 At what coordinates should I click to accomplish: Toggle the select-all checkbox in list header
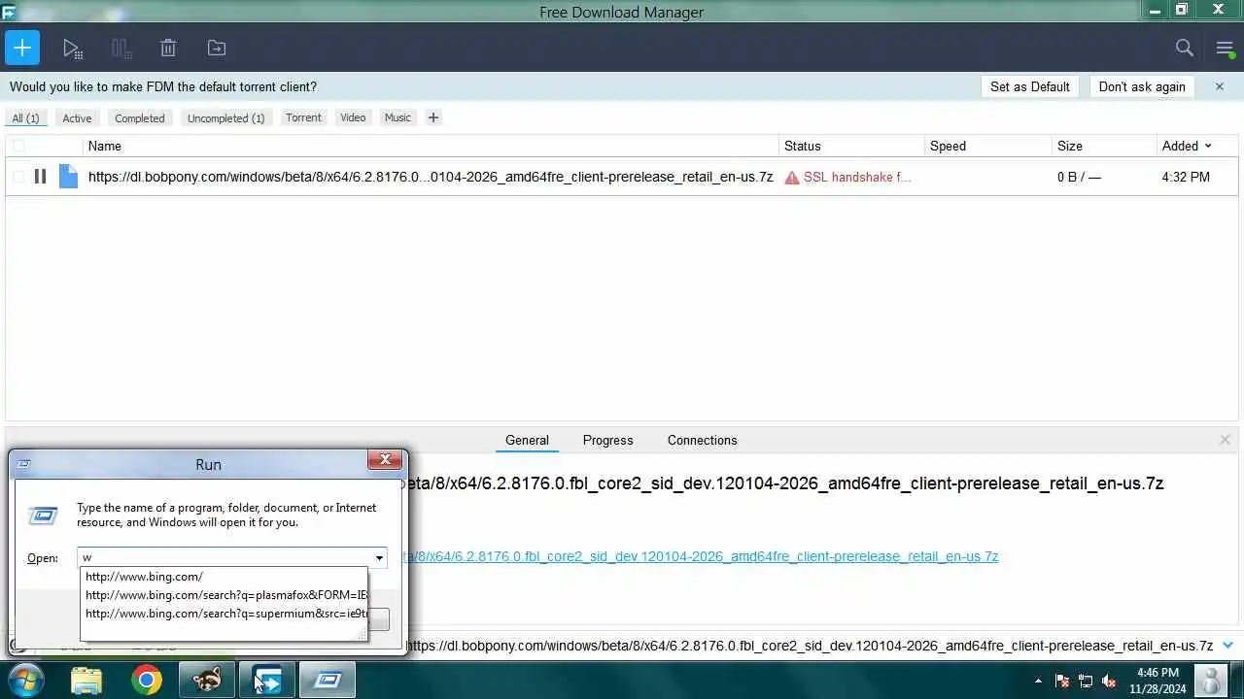click(x=18, y=146)
